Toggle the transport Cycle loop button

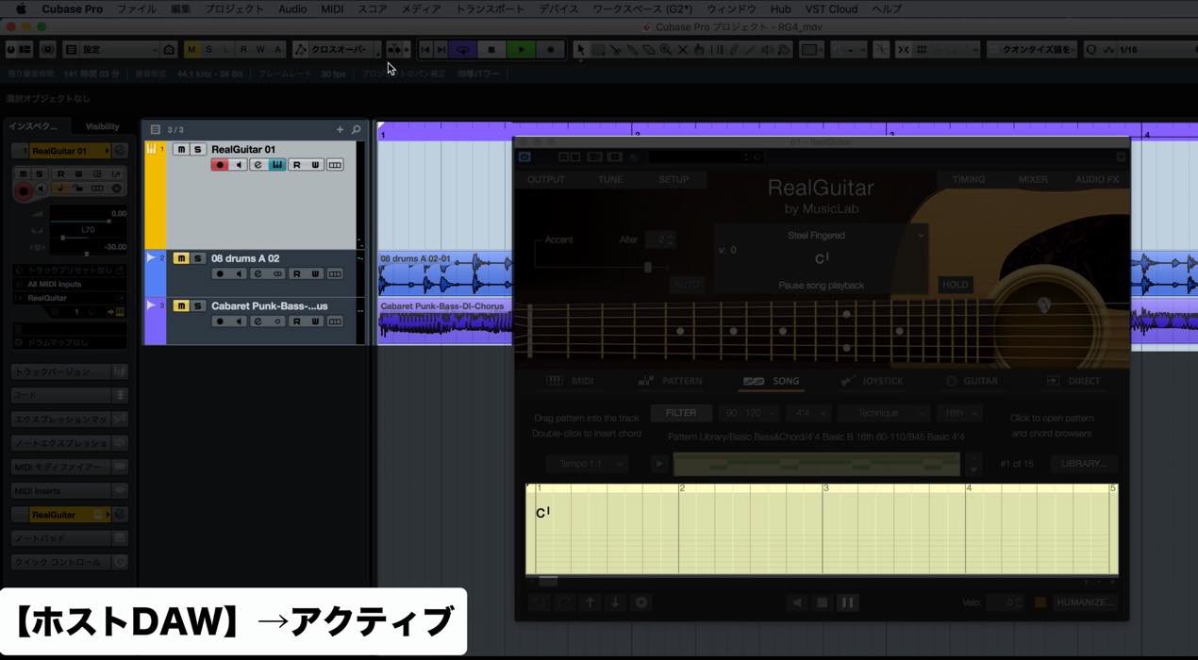[x=462, y=50]
